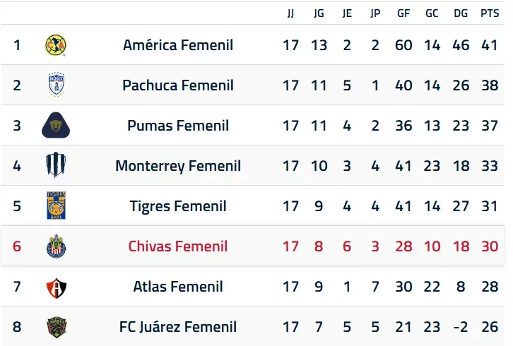The image size is (513, 346).
Task: Select the Pumas Femenil team name
Action: pos(178,126)
